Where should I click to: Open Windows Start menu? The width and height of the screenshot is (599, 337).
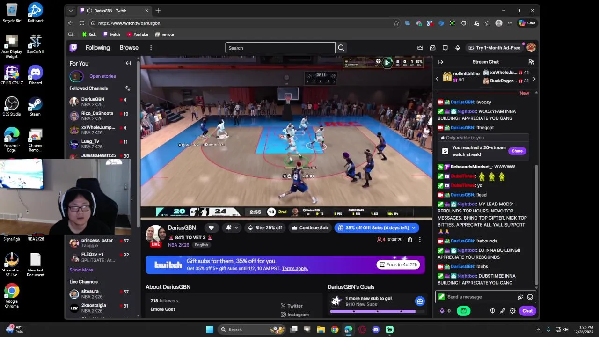(x=210, y=330)
